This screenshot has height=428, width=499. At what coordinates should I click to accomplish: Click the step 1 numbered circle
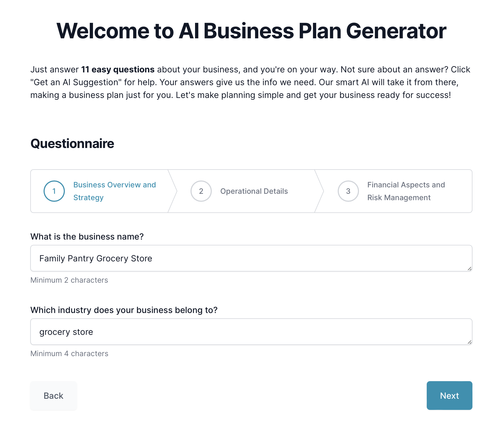54,191
